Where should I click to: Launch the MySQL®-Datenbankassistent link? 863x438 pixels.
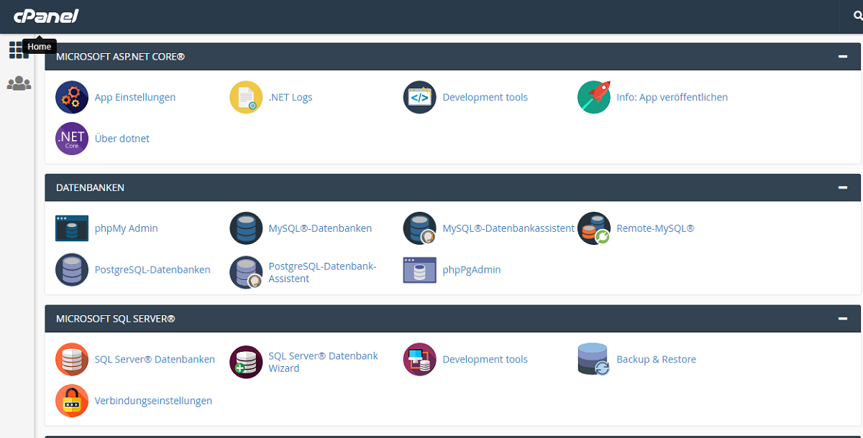509,228
